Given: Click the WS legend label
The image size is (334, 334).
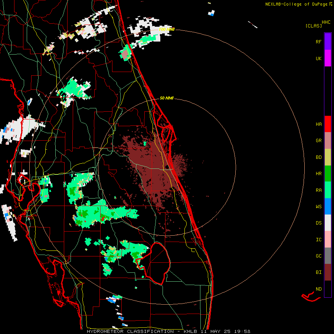Looking at the screenshot, I should click(x=318, y=206).
